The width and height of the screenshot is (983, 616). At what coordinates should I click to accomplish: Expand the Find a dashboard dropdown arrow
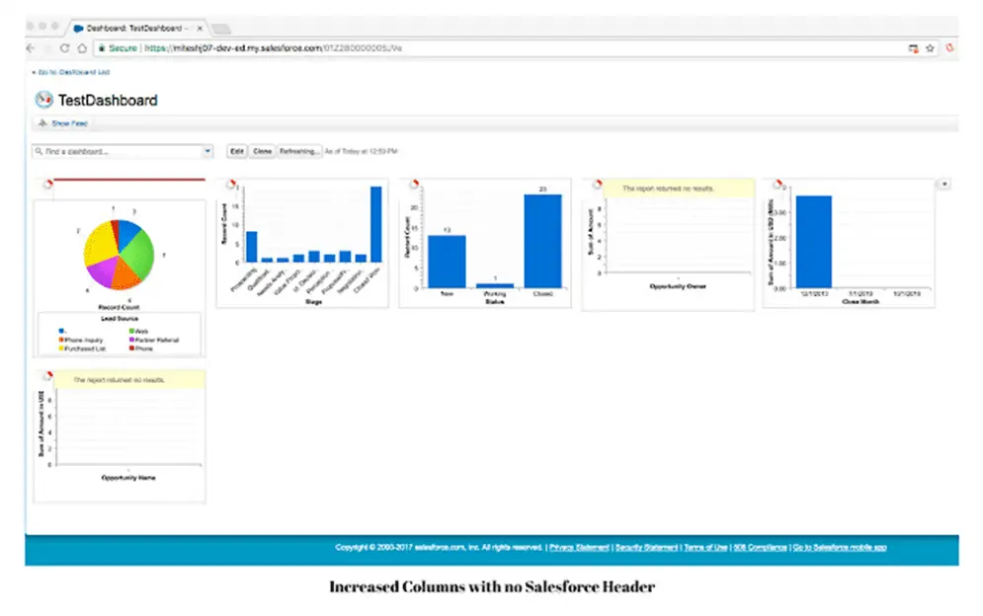(207, 151)
